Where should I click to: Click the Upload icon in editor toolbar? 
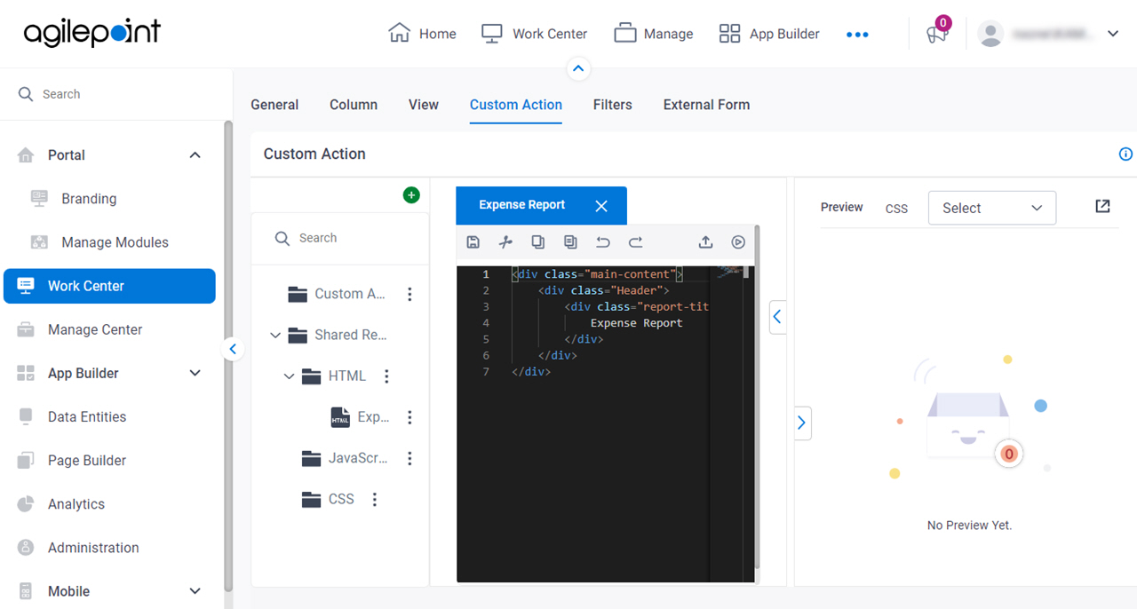(705, 241)
